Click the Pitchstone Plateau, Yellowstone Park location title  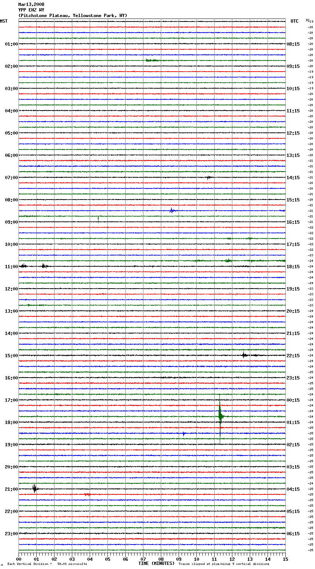point(73,16)
